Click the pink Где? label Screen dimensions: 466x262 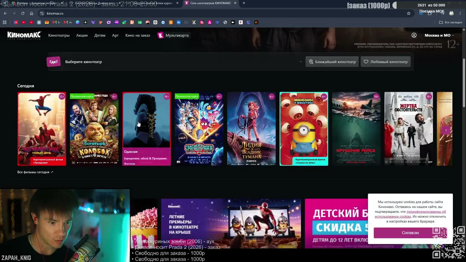click(x=54, y=62)
